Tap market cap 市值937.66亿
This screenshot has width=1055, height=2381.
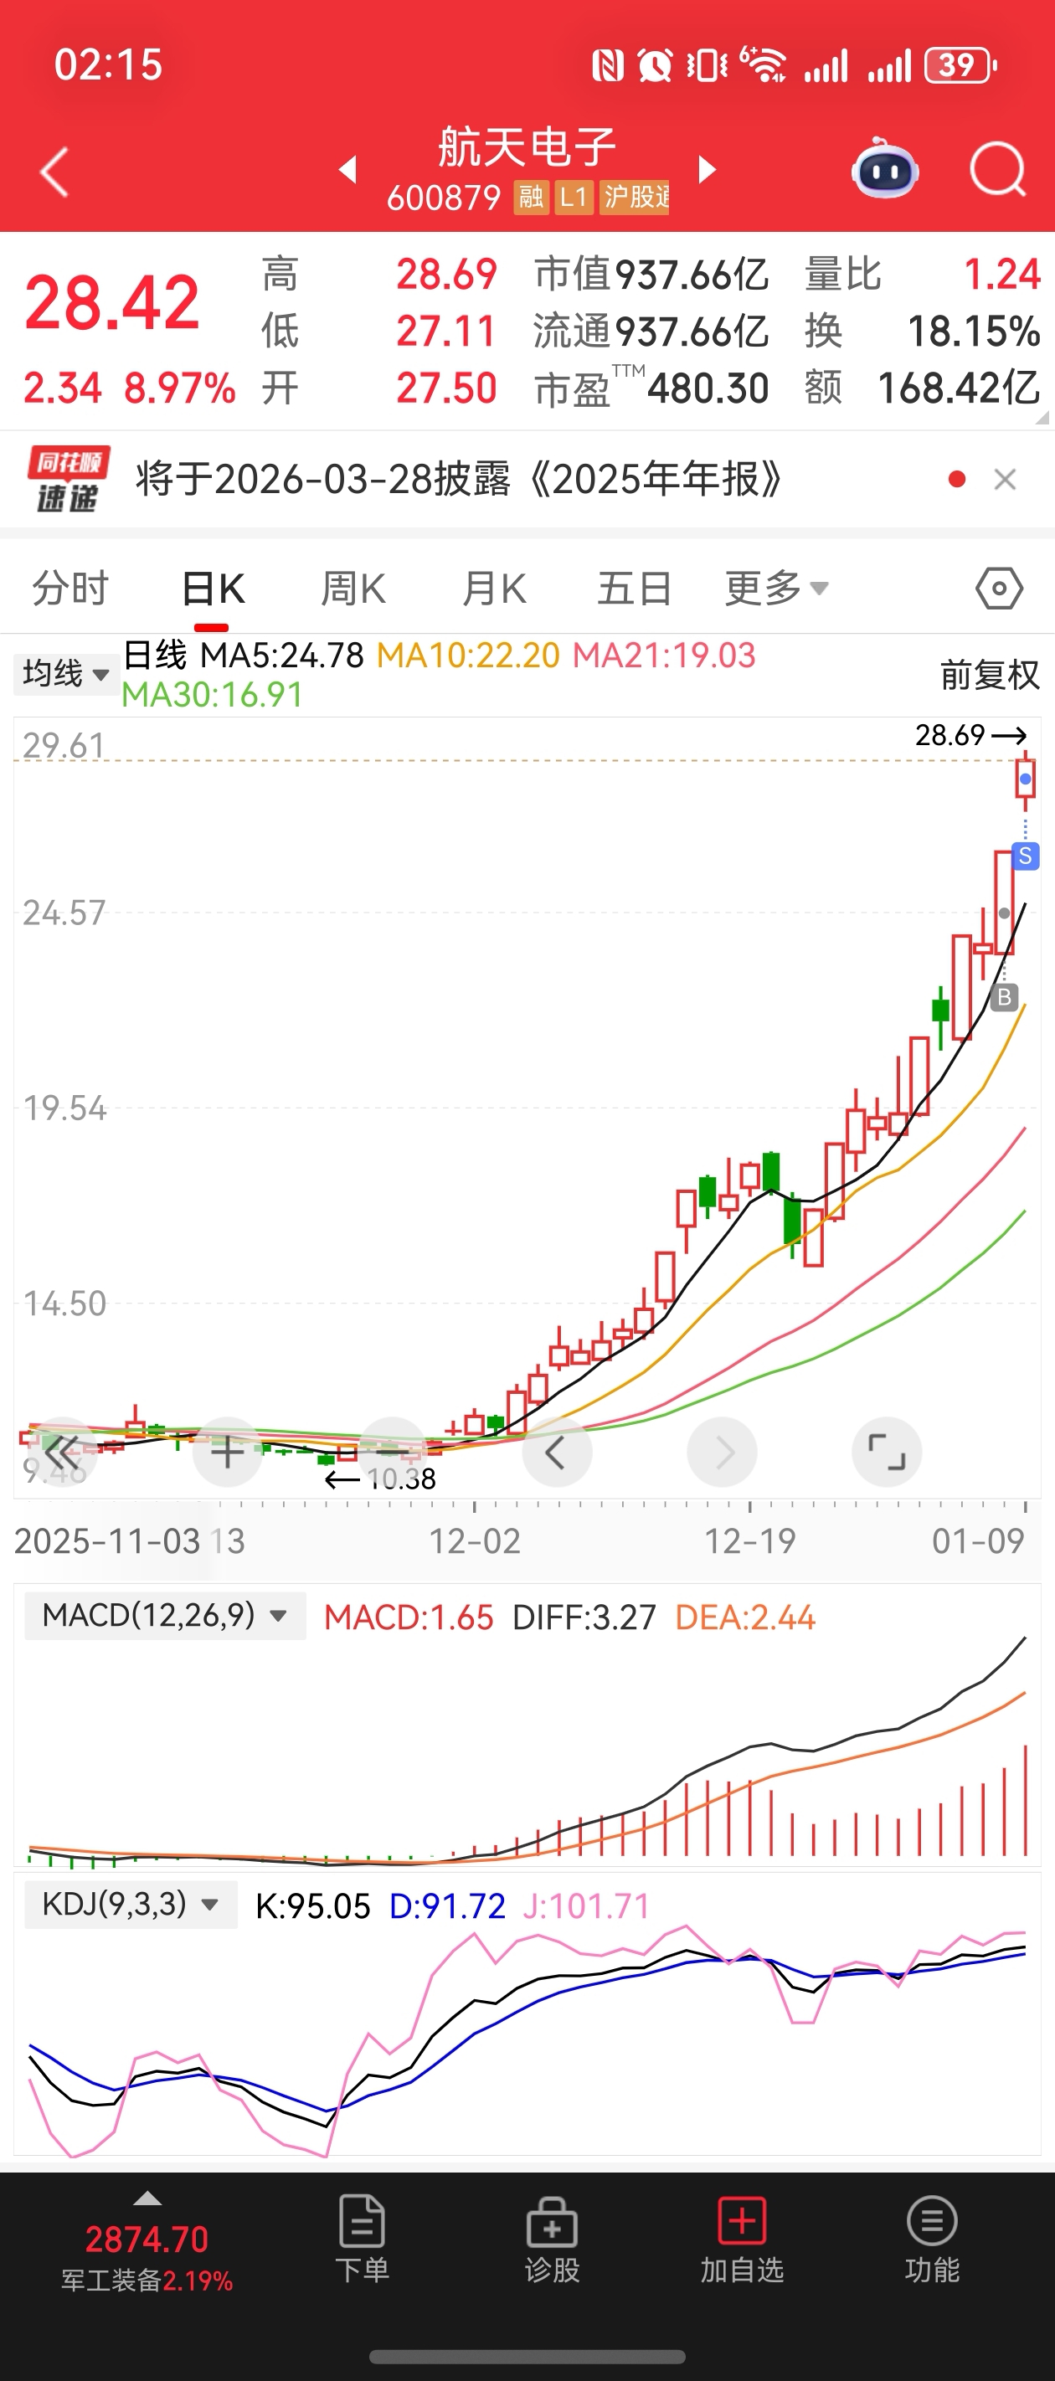click(x=652, y=275)
